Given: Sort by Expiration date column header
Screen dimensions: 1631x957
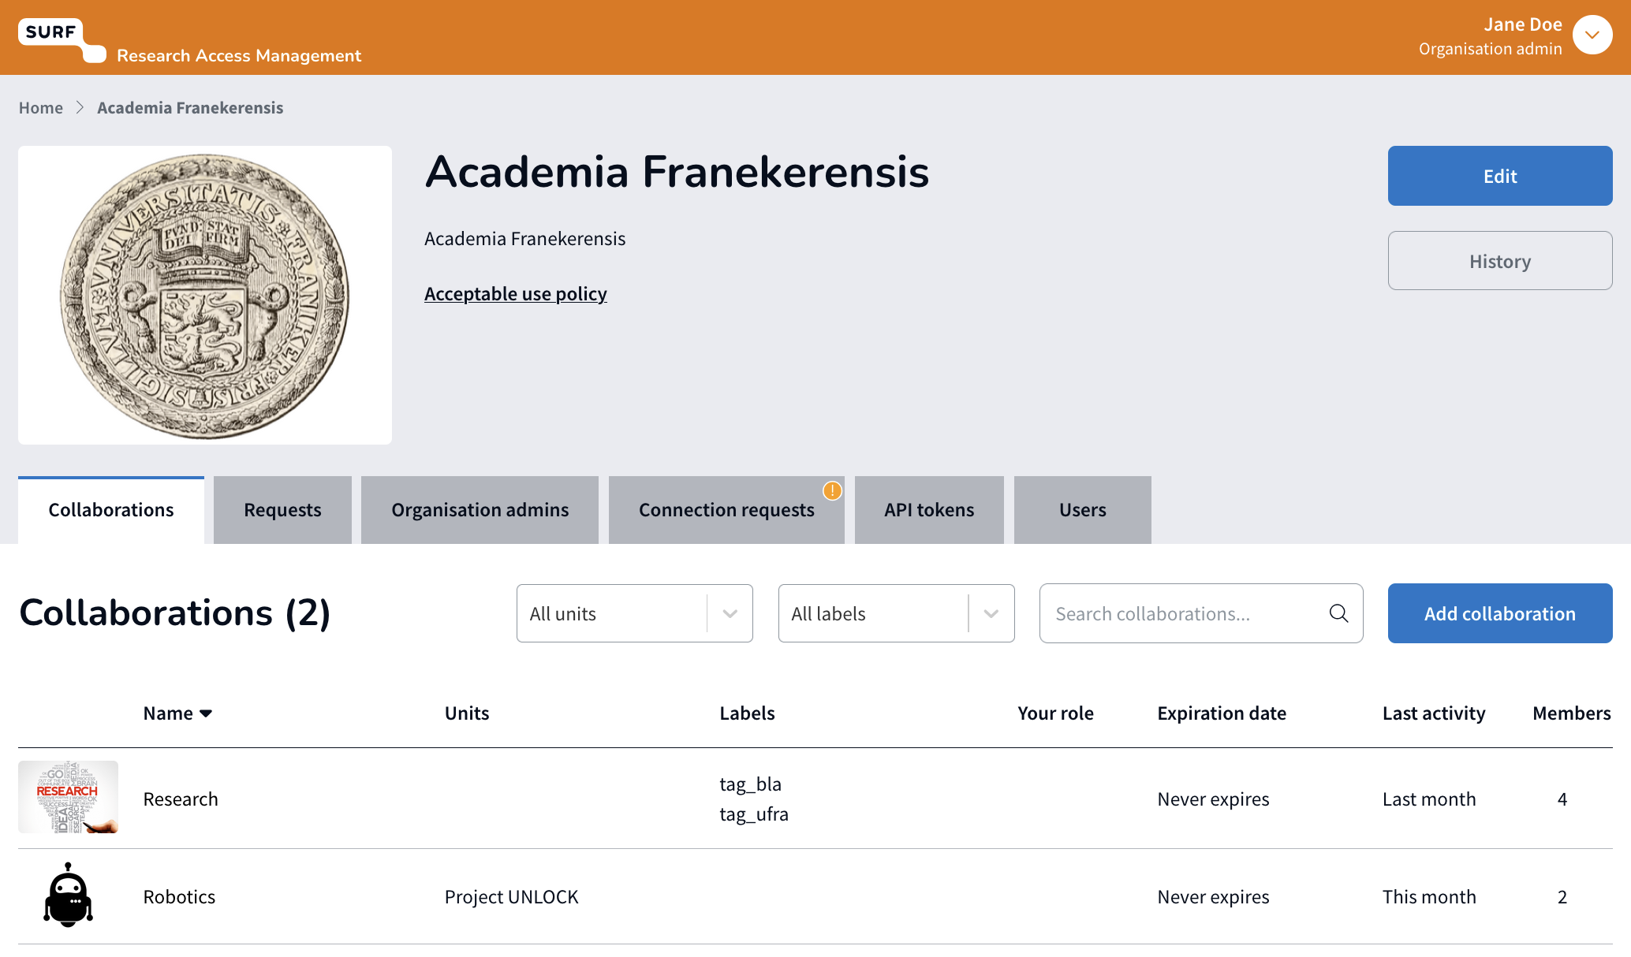Looking at the screenshot, I should tap(1222, 713).
